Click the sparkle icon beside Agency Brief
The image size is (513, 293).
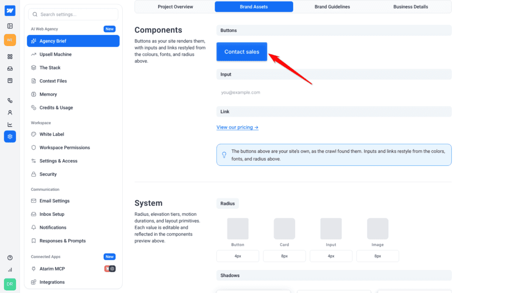[34, 41]
